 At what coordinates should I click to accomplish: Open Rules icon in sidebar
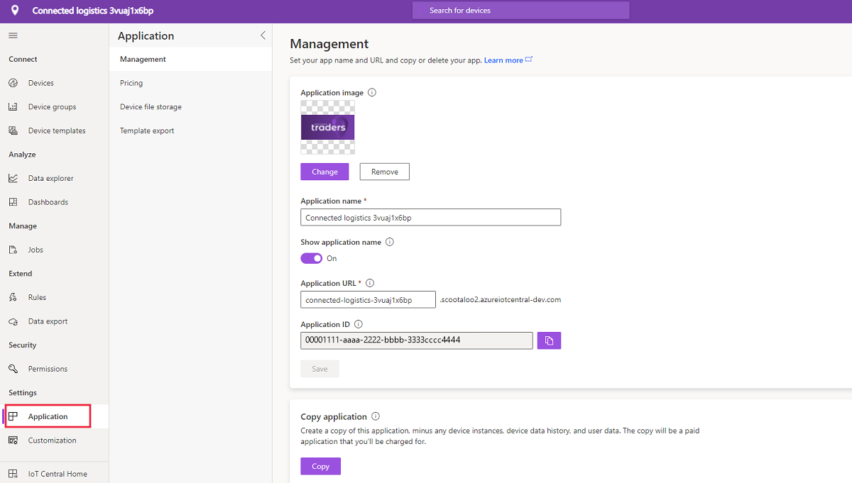coord(13,297)
